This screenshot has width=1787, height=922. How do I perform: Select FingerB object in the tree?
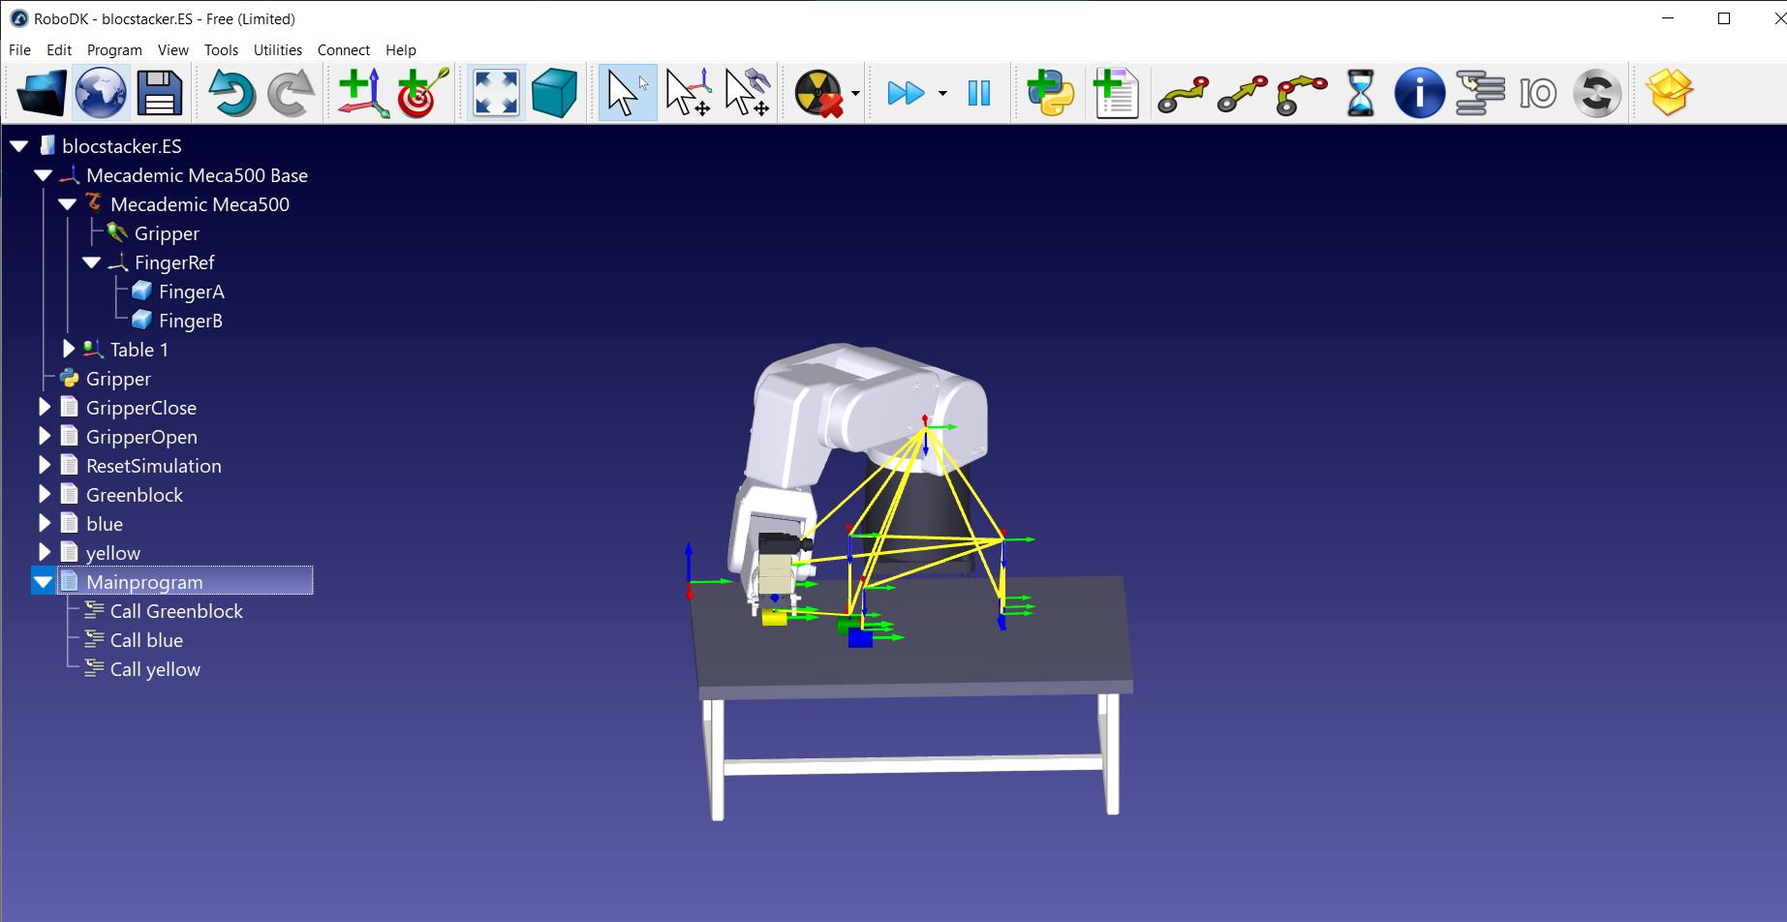[x=190, y=321]
